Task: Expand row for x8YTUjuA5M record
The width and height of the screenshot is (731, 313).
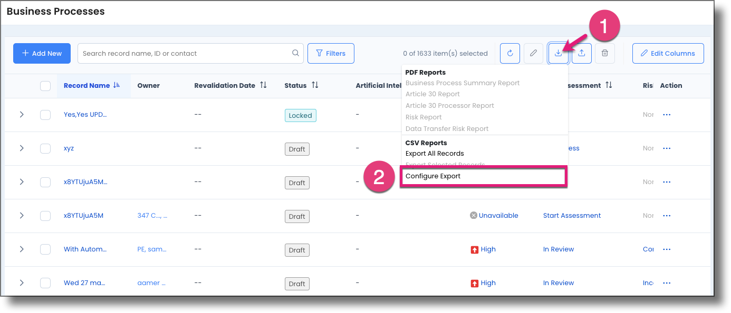Action: click(x=22, y=216)
